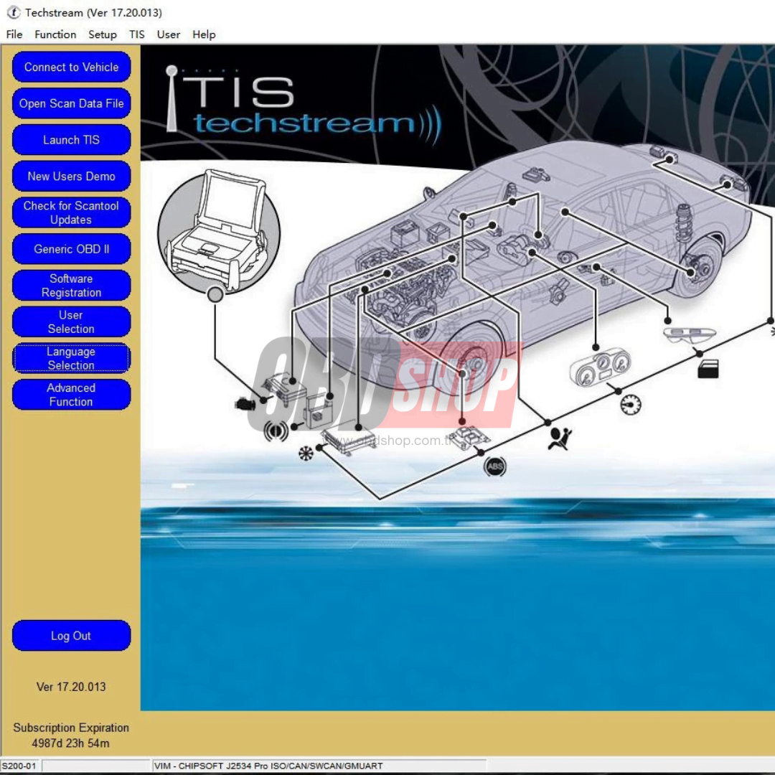This screenshot has height=775, width=775.
Task: Open the Help menu
Action: coord(204,34)
